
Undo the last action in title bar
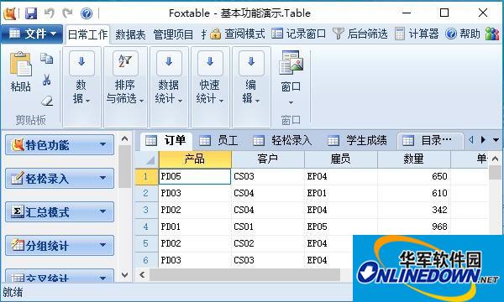coord(50,13)
